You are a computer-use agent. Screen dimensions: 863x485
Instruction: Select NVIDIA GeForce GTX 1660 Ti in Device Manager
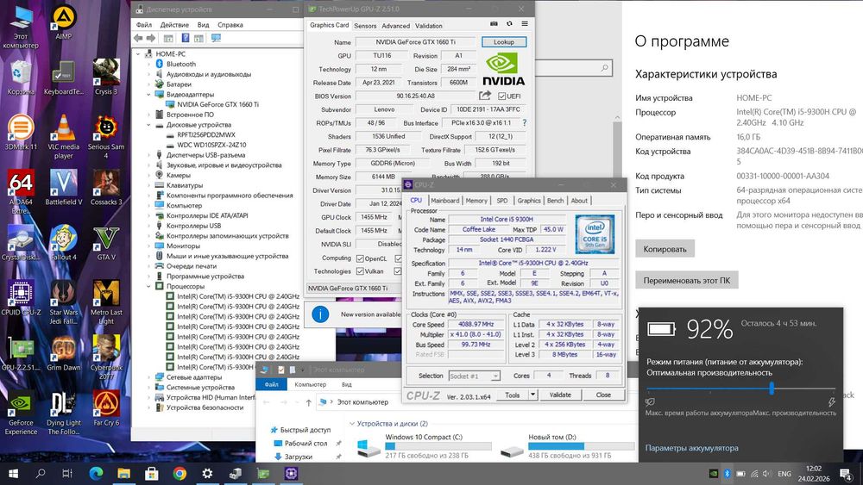[218, 104]
